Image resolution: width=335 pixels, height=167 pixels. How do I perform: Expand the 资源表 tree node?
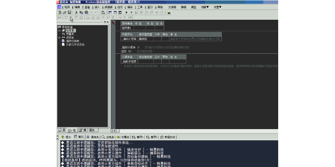click(59, 37)
